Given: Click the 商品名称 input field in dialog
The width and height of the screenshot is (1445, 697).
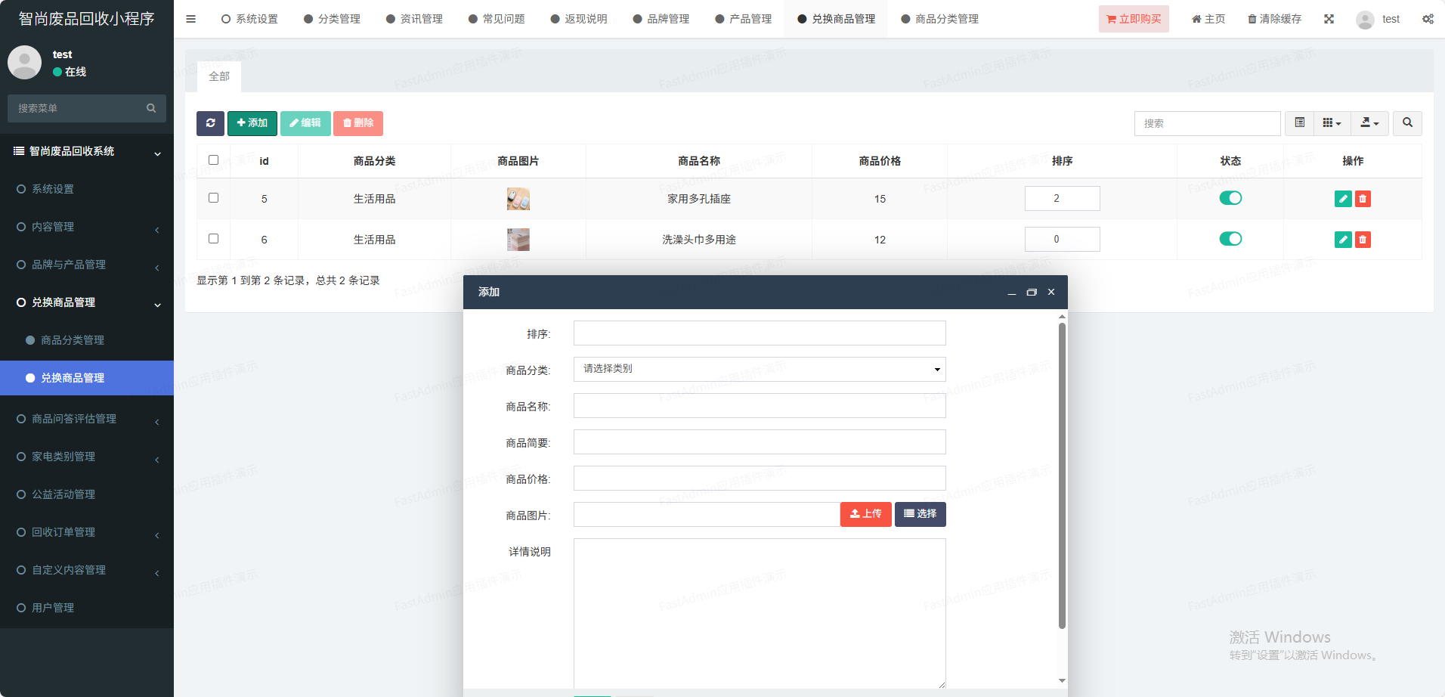Looking at the screenshot, I should tap(760, 406).
